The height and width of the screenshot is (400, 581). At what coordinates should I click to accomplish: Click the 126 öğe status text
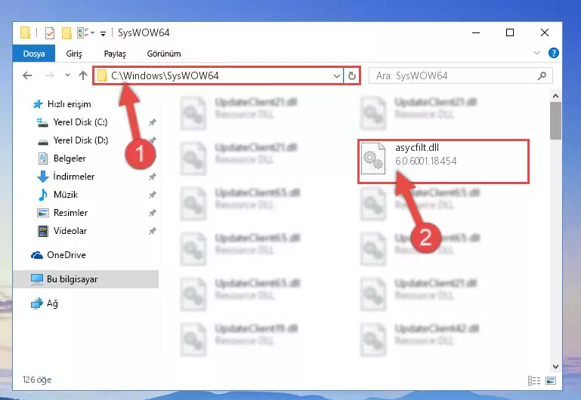(37, 380)
